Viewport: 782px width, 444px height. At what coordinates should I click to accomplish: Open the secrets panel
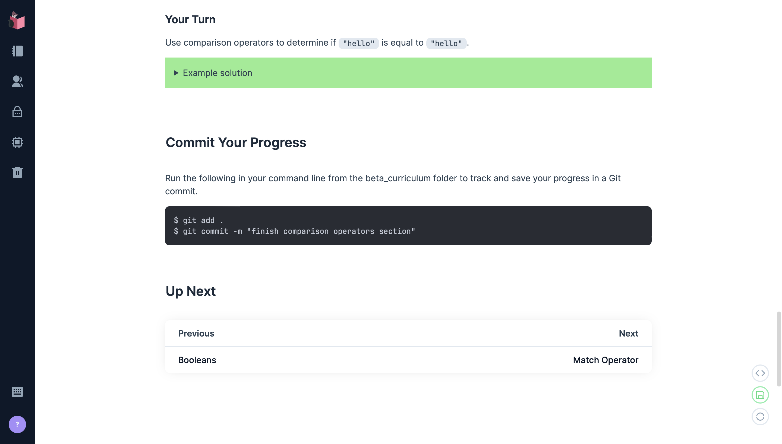point(17,112)
